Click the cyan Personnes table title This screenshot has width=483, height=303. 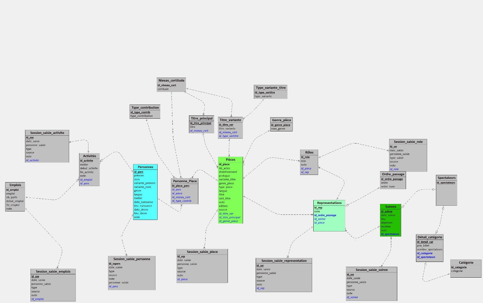145,167
